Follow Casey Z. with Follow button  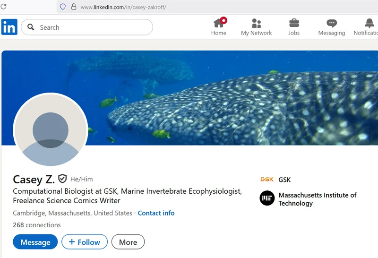tap(84, 242)
